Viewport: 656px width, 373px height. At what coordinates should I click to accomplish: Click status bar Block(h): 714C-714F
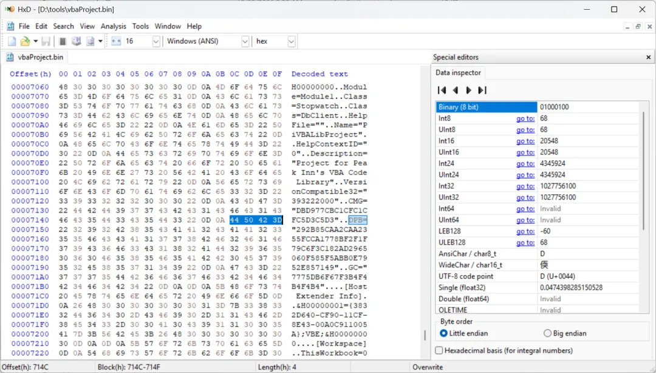click(129, 367)
